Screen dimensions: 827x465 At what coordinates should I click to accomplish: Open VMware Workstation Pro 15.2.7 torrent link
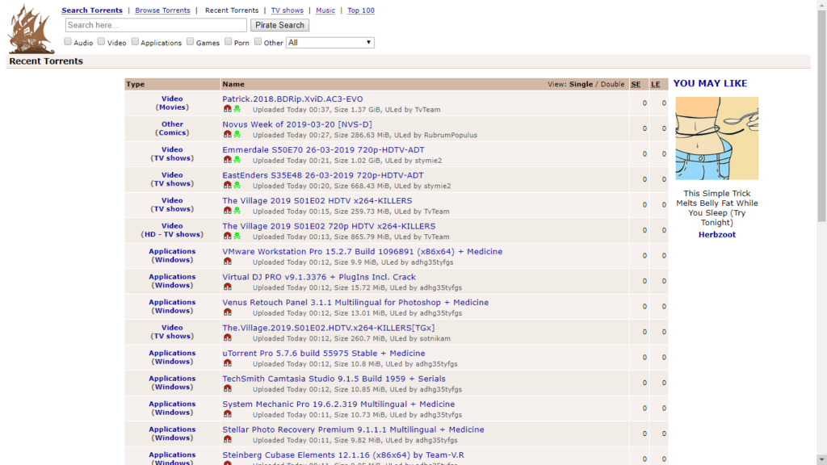pyautogui.click(x=363, y=252)
